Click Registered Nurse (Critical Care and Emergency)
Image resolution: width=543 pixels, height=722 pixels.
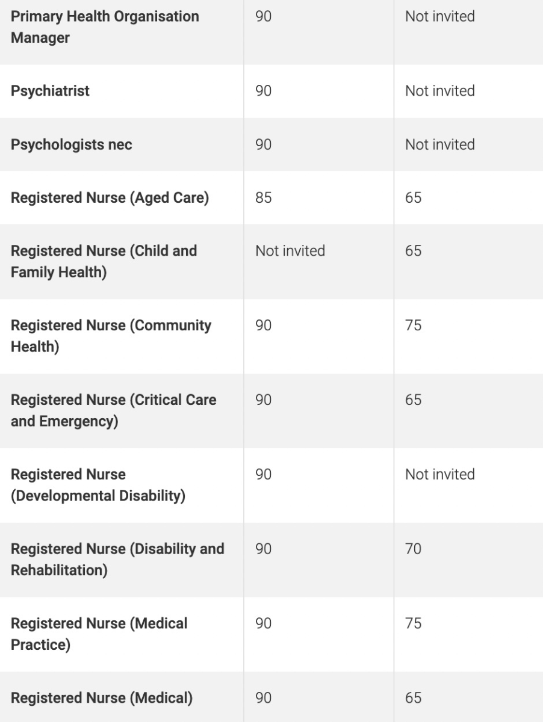click(113, 410)
